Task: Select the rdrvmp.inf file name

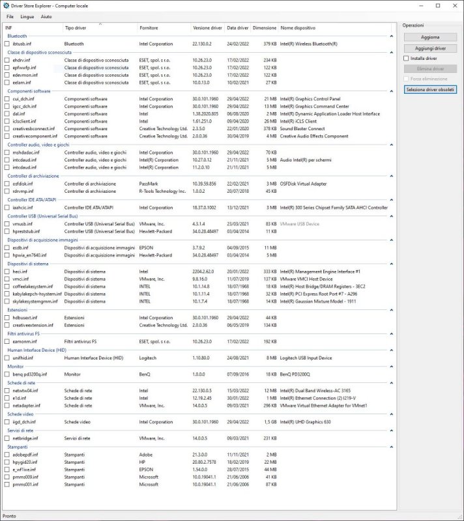Action: (23, 191)
